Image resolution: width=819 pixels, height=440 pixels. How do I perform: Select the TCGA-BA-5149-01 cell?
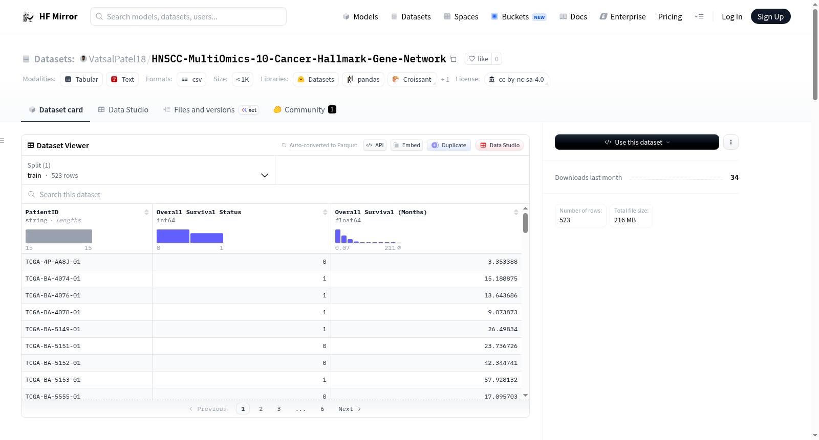tap(87, 329)
